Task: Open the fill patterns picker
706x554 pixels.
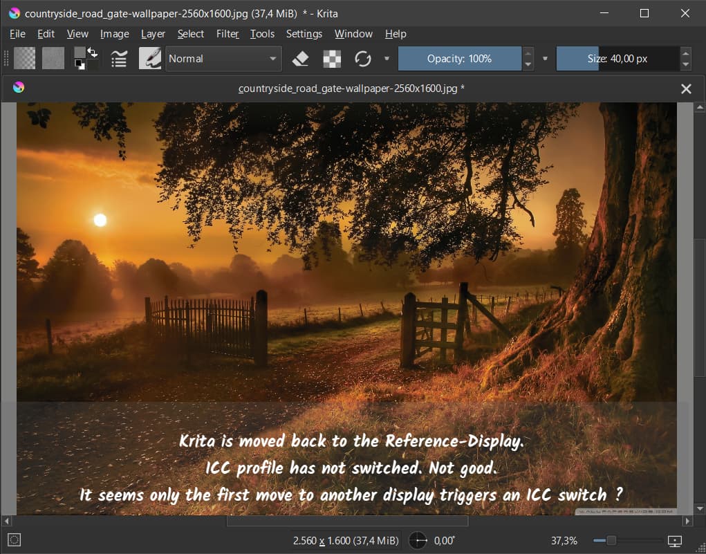Action: 53,59
